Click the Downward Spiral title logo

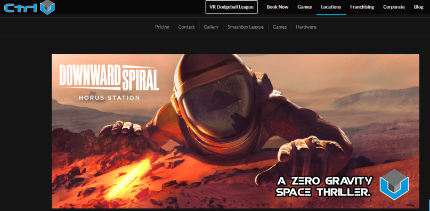pos(109,78)
